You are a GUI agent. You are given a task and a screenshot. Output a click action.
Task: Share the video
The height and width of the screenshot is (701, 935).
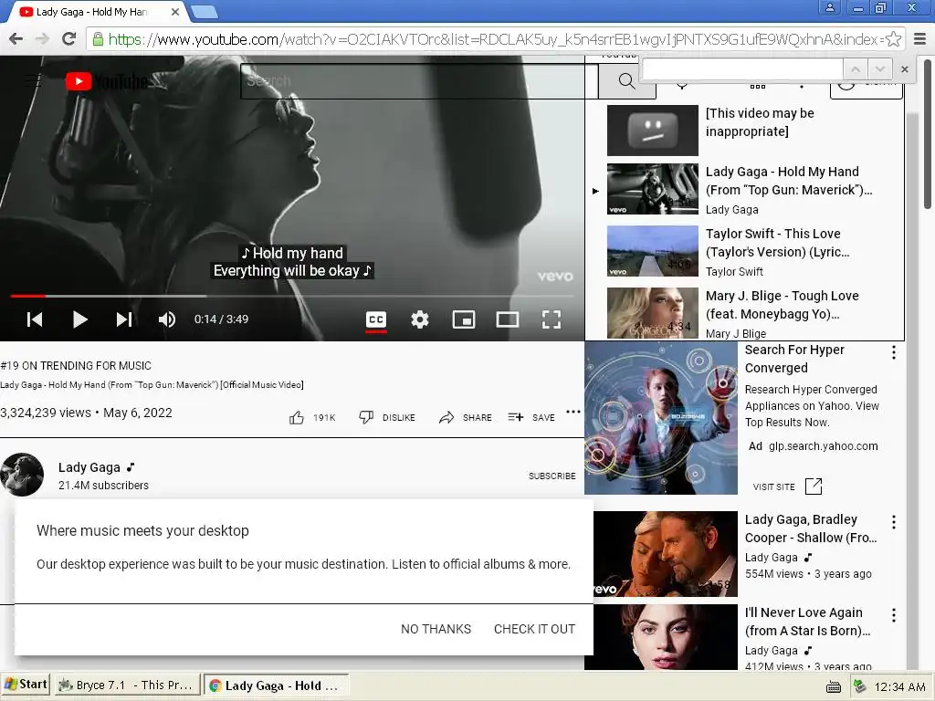465,418
